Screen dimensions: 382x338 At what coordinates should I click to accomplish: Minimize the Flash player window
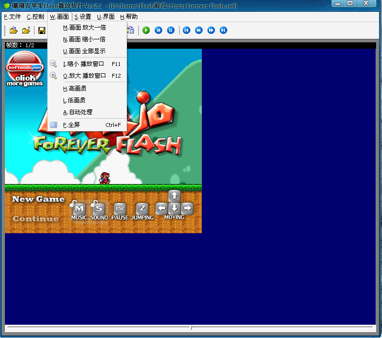(x=338, y=3)
